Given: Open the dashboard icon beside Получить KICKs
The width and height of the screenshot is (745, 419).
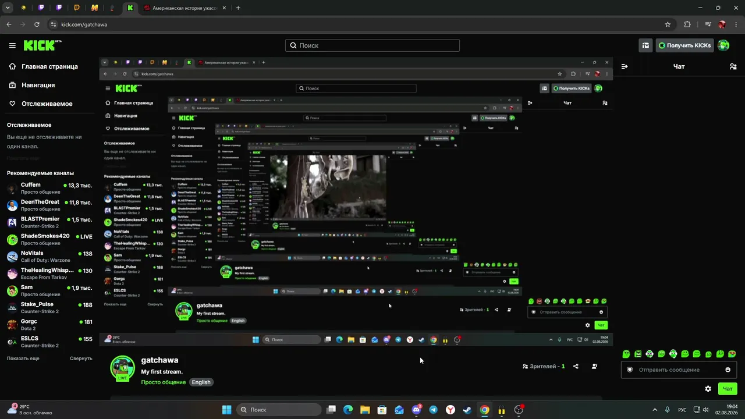Looking at the screenshot, I should point(645,45).
